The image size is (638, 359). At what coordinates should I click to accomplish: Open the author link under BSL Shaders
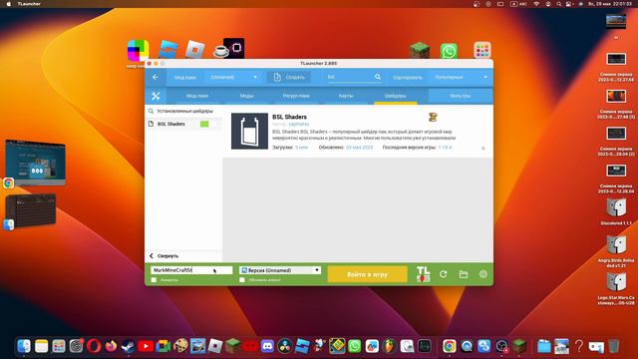point(299,124)
